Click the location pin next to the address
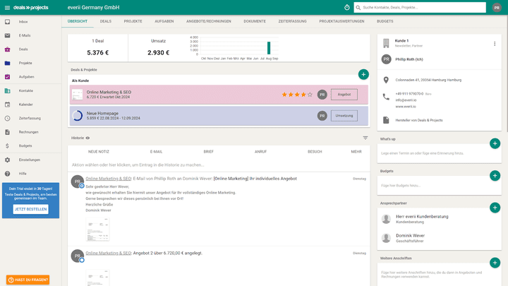This screenshot has width=508, height=286. click(x=386, y=80)
